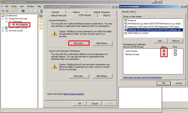
Task: Click the Certificate Service DCOM Access group icon
Action: 125,30
